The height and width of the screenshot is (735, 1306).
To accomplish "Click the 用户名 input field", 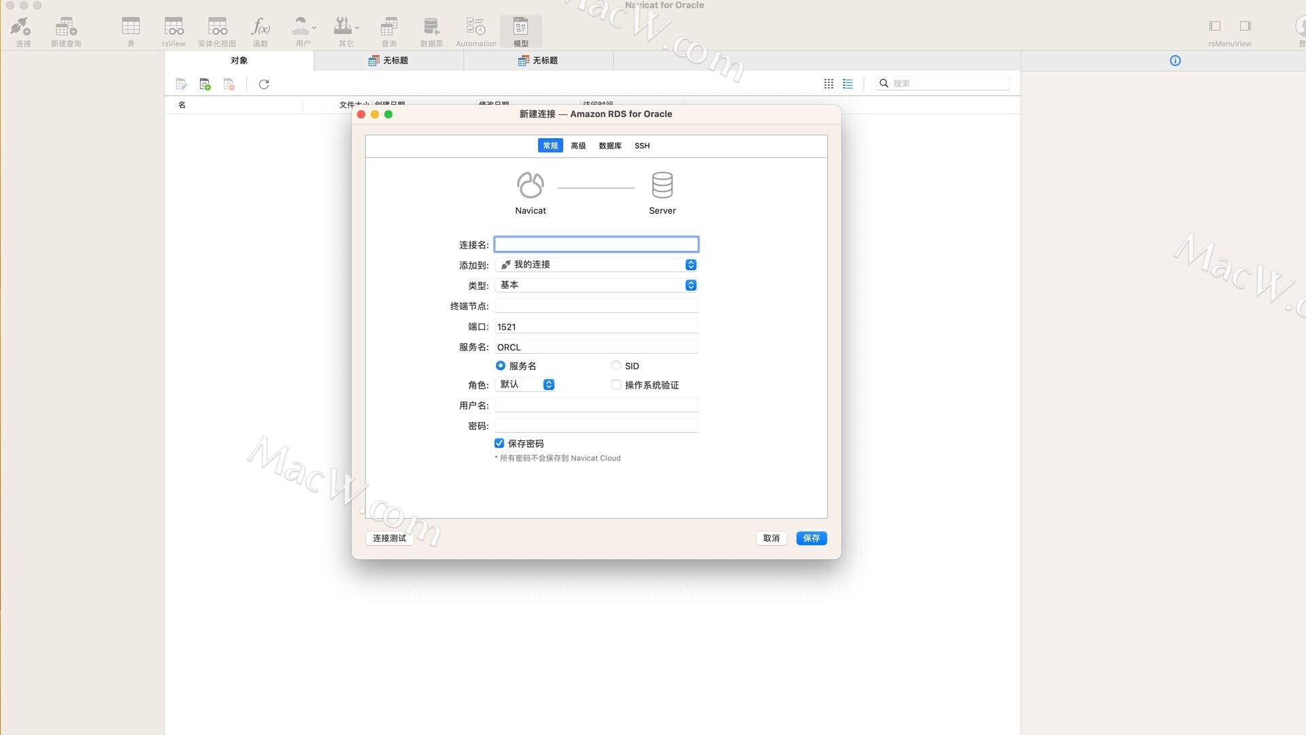I will (x=597, y=405).
